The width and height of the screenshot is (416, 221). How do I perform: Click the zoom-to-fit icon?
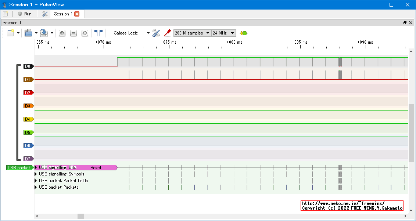coord(85,33)
